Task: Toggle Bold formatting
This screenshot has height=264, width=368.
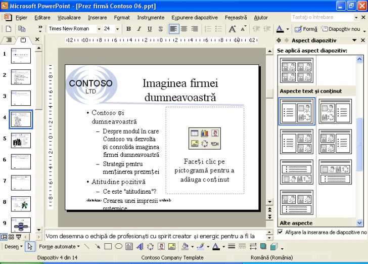Action: [128, 29]
